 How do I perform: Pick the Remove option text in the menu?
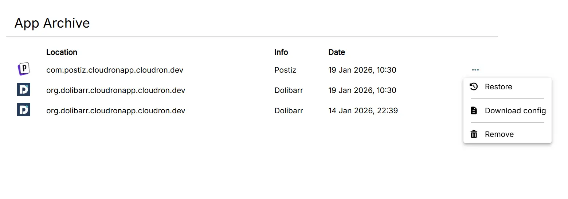[x=499, y=134]
